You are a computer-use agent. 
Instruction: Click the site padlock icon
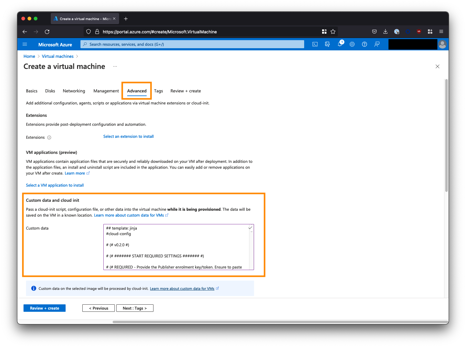97,32
